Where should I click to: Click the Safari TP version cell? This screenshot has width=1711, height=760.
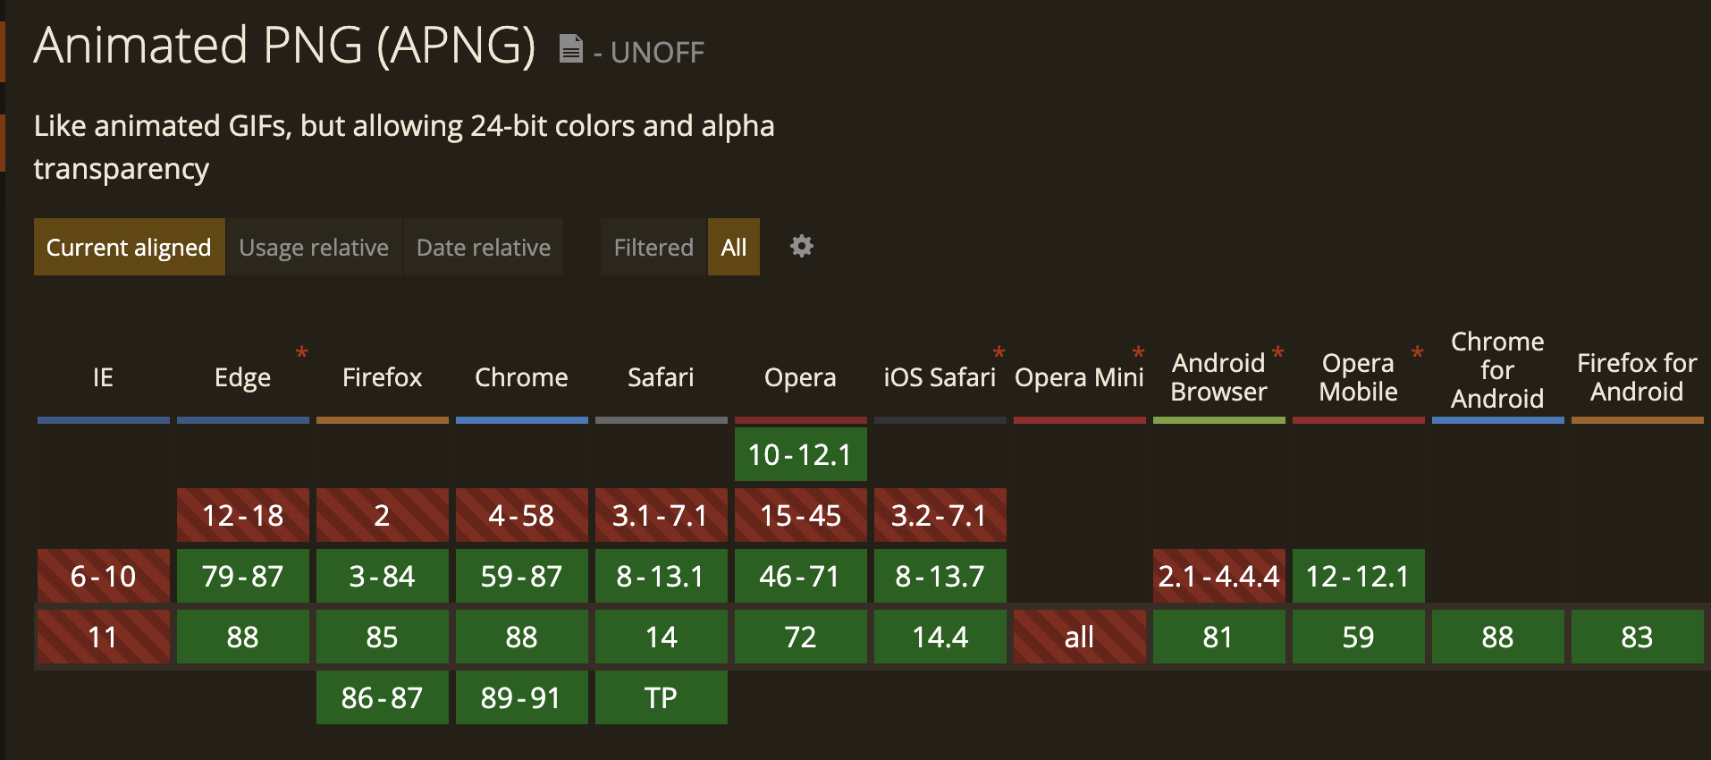tap(661, 697)
